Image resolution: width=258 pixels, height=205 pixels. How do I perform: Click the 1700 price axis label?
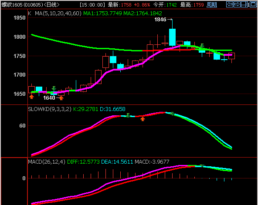[x=20, y=75]
